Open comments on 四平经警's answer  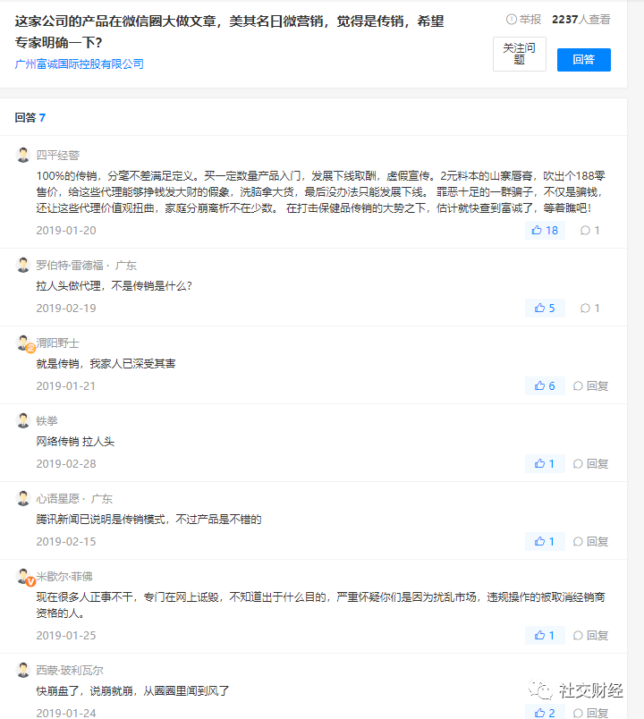(590, 231)
